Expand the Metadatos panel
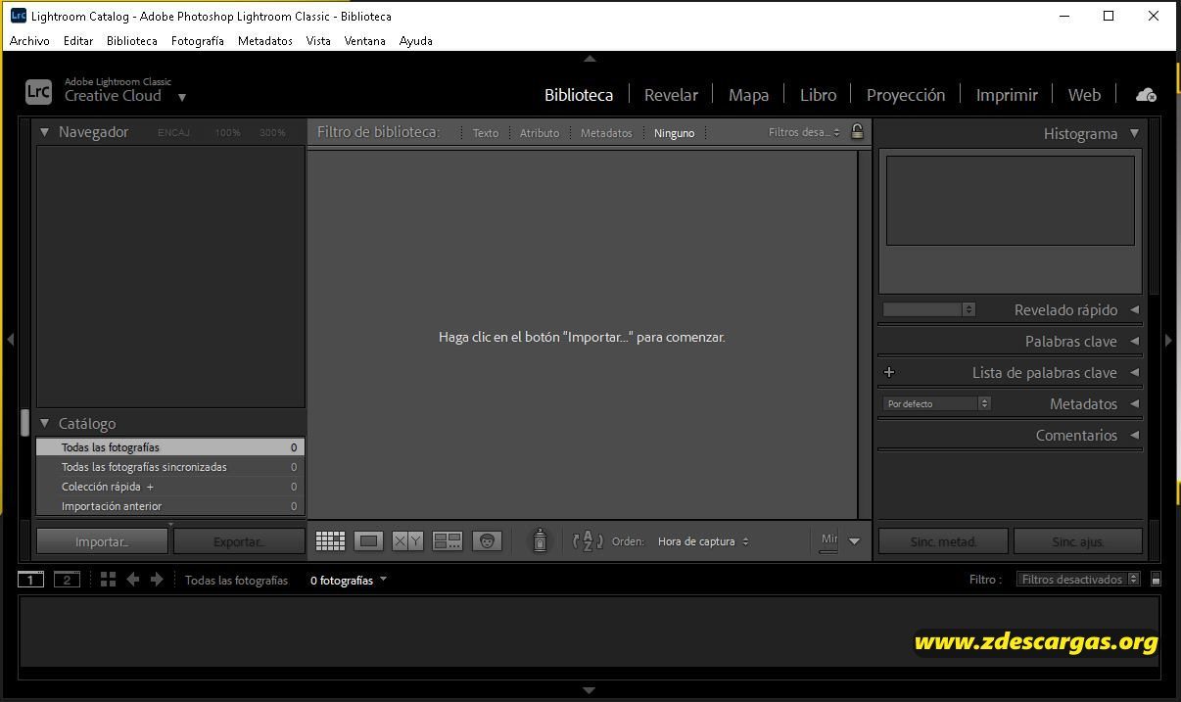Screen dimensions: 1181x702 (x=1134, y=403)
